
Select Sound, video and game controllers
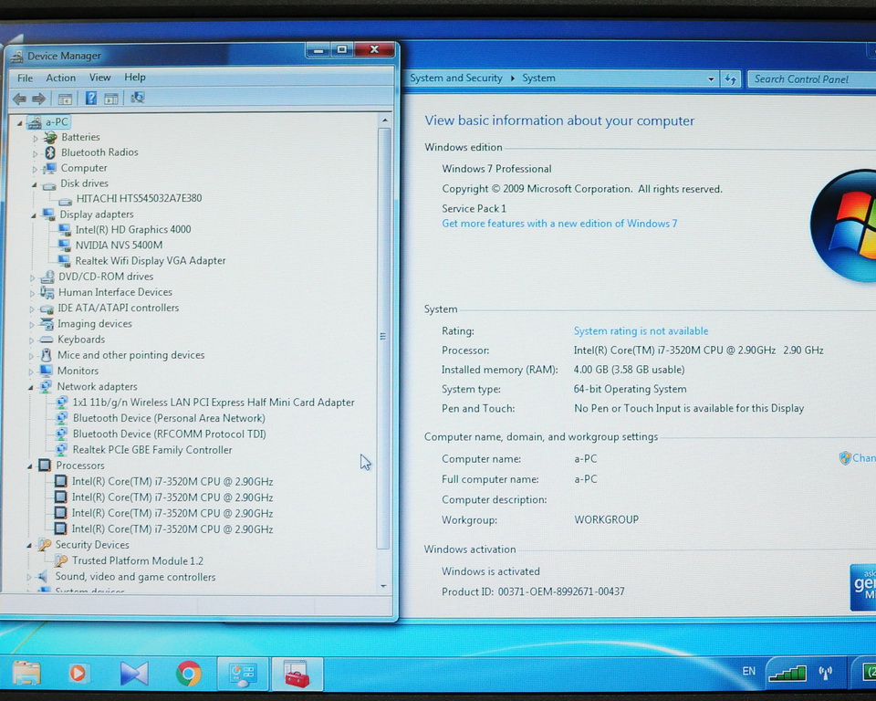tap(135, 577)
